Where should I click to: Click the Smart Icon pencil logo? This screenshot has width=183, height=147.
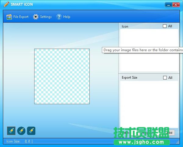6,4
